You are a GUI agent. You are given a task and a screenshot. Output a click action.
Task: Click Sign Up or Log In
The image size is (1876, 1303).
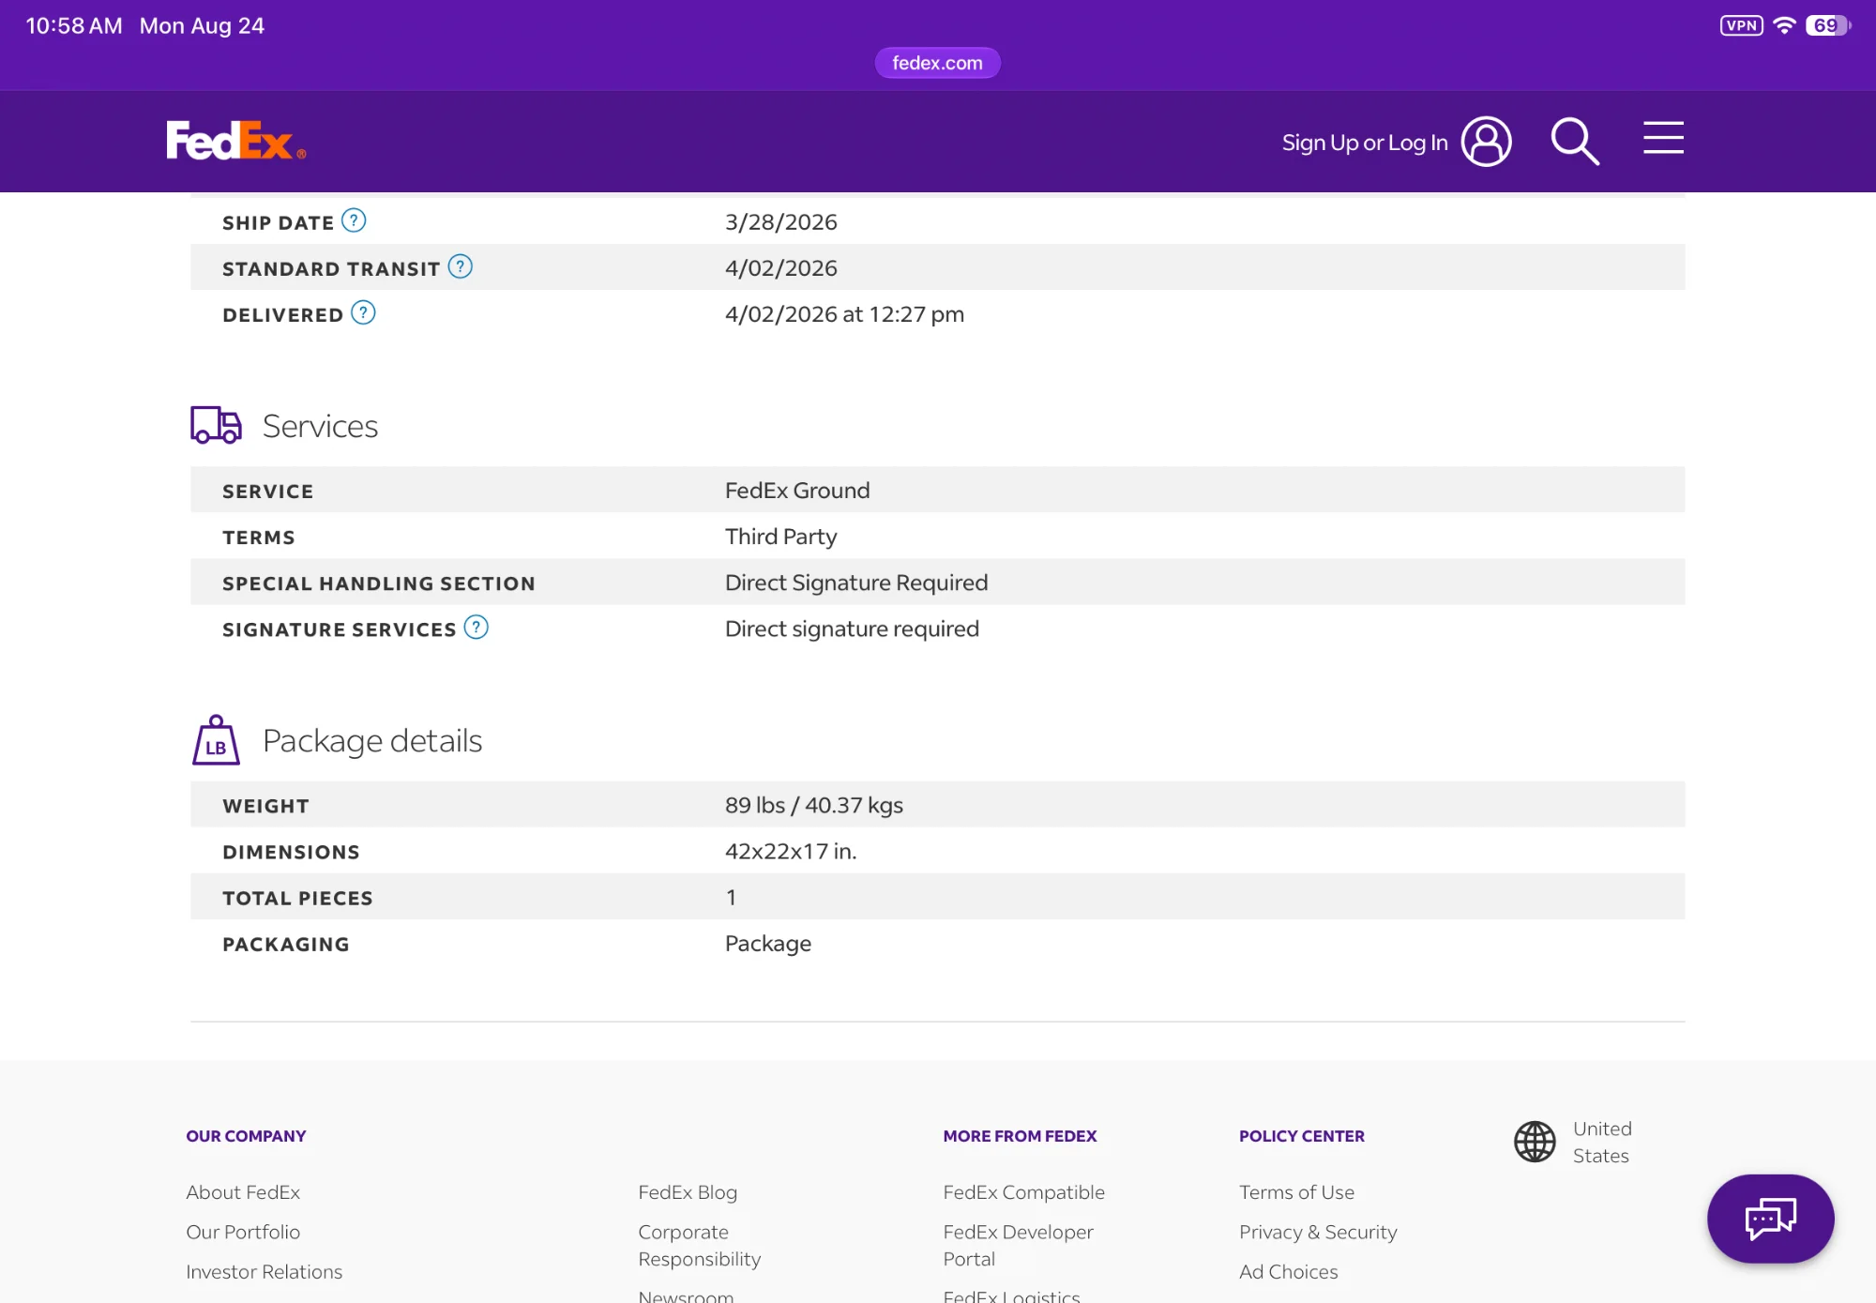click(1365, 143)
